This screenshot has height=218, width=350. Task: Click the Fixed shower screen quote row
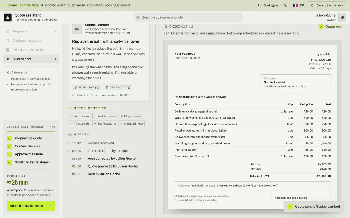(x=253, y=131)
